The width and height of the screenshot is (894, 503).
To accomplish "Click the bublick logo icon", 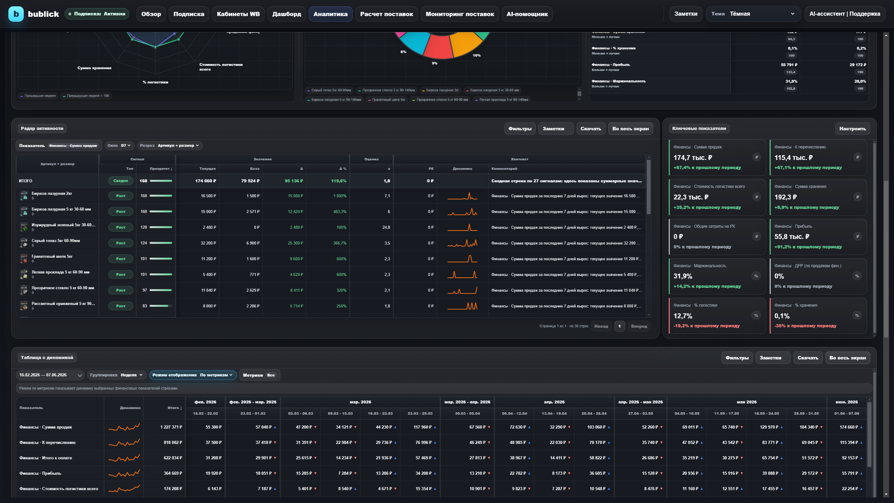I will (16, 14).
